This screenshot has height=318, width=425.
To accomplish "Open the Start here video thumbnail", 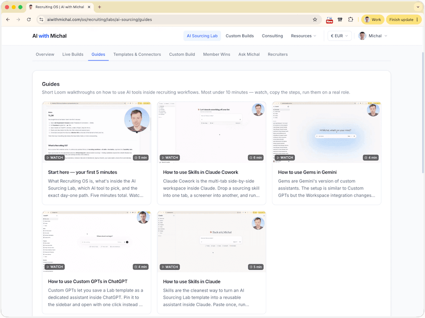I will (x=96, y=132).
